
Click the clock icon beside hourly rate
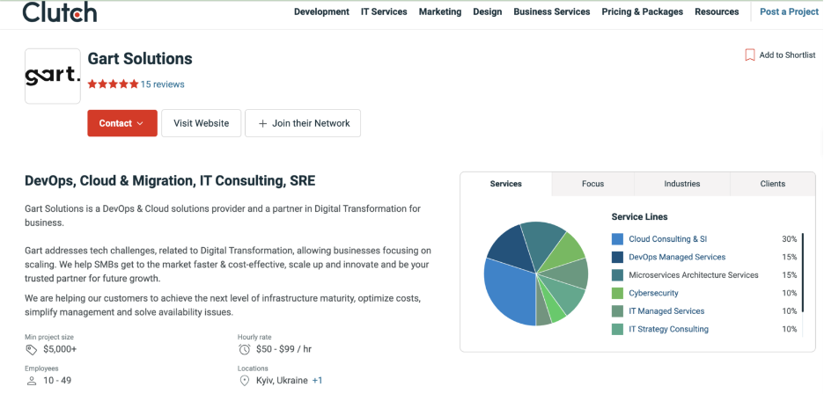pyautogui.click(x=244, y=349)
